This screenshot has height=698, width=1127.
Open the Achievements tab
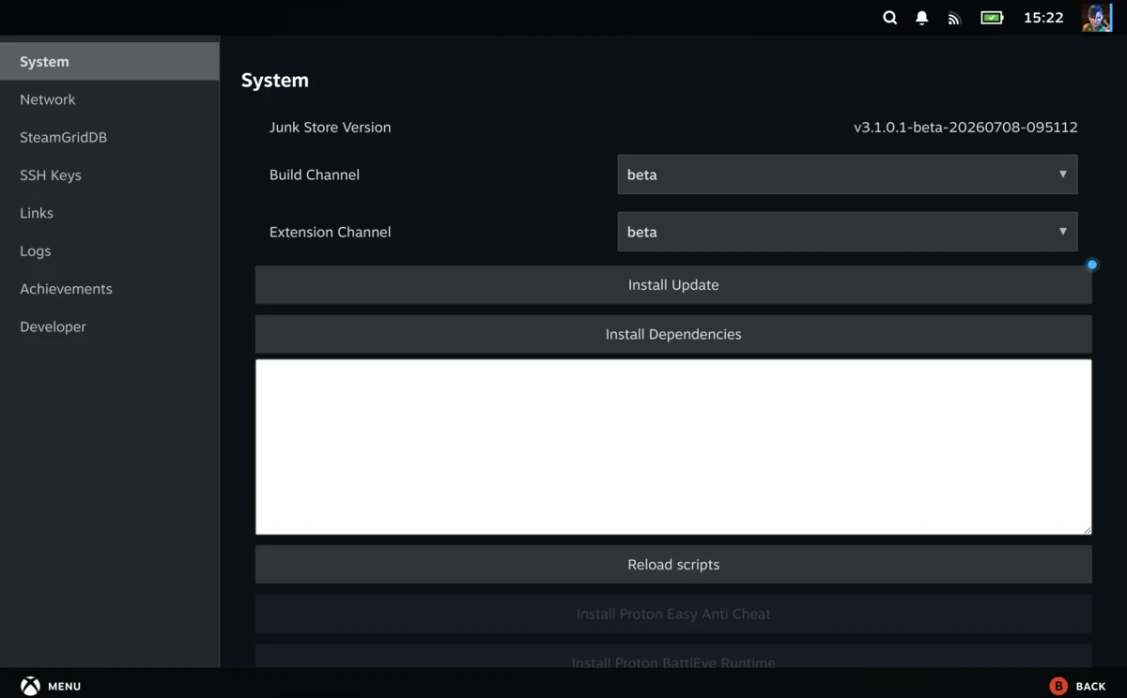(110, 289)
